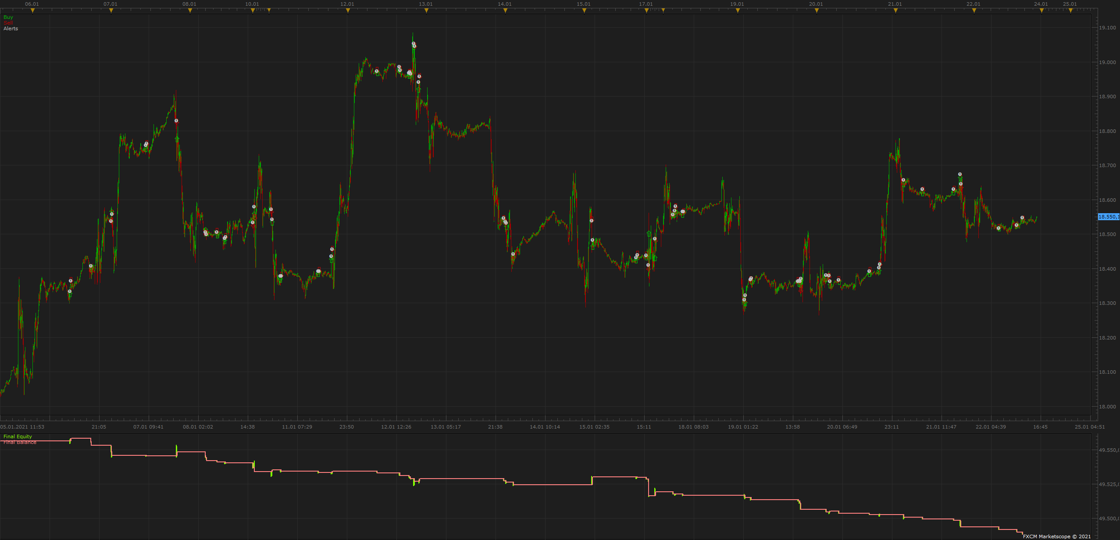Click the 21:05 time axis label

point(99,427)
